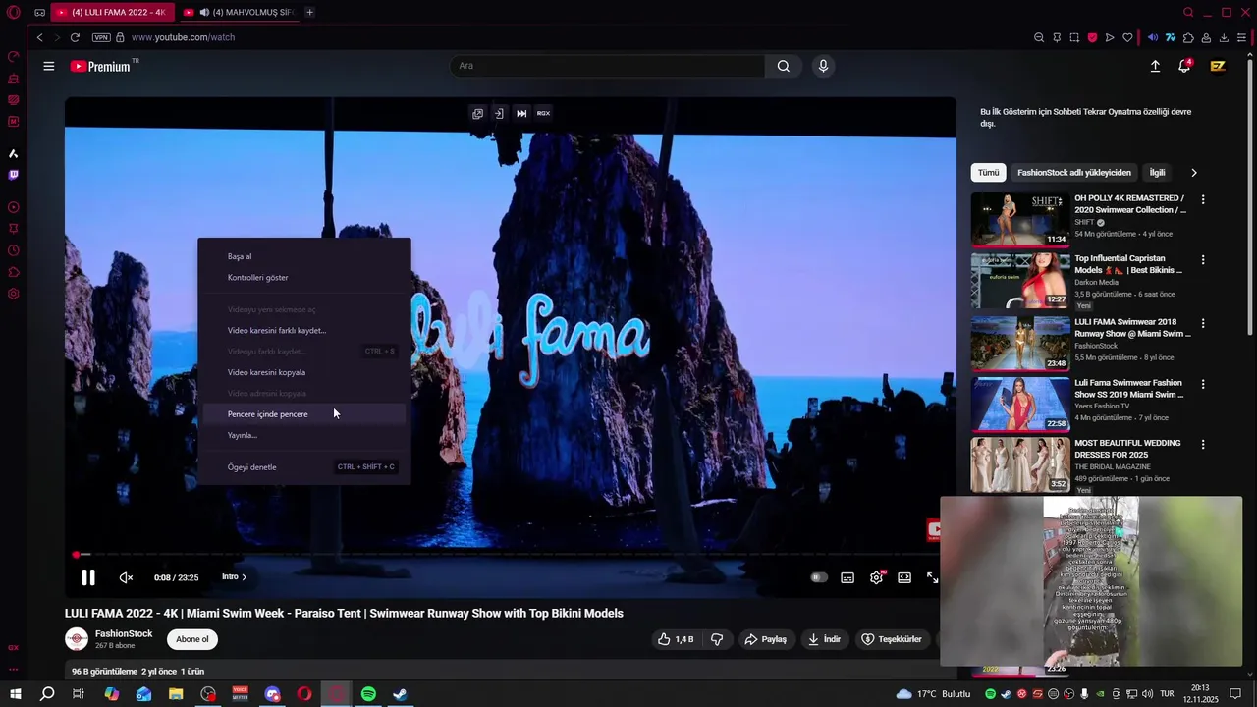
Task: Go back with the browser back arrow
Action: pyautogui.click(x=39, y=37)
